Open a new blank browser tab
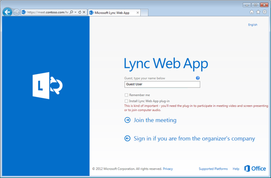This screenshot has height=178, width=271. point(144,13)
